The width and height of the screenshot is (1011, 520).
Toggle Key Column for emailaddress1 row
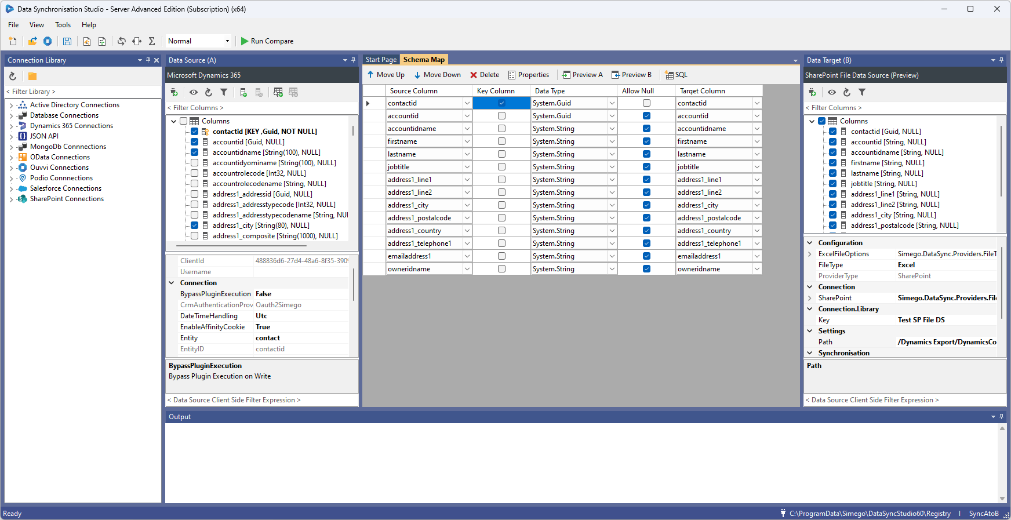(501, 256)
